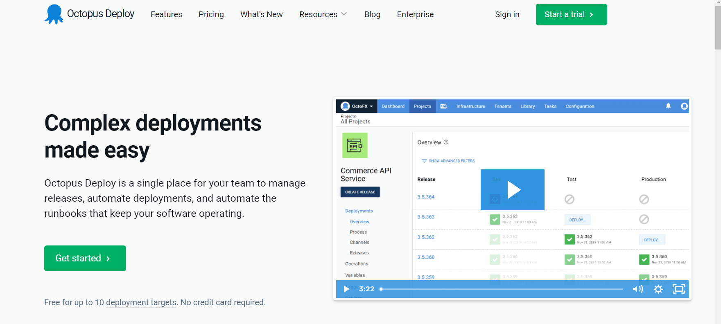721x324 pixels.
Task: Click blocked icon for 3.5.364 in Test
Action: pos(569,199)
